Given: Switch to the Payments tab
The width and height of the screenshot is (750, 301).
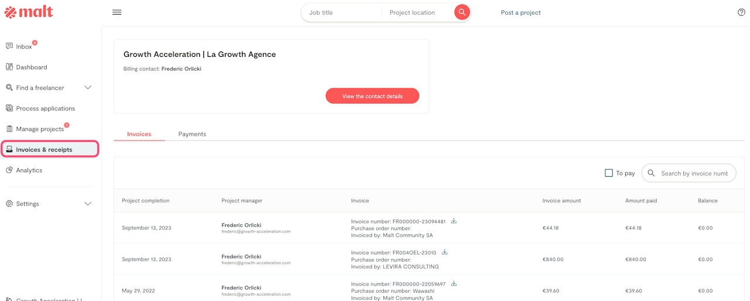Looking at the screenshot, I should pyautogui.click(x=192, y=134).
